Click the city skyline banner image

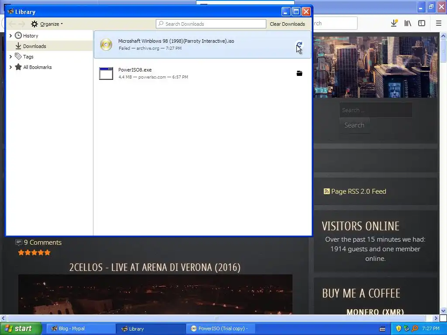(376, 67)
